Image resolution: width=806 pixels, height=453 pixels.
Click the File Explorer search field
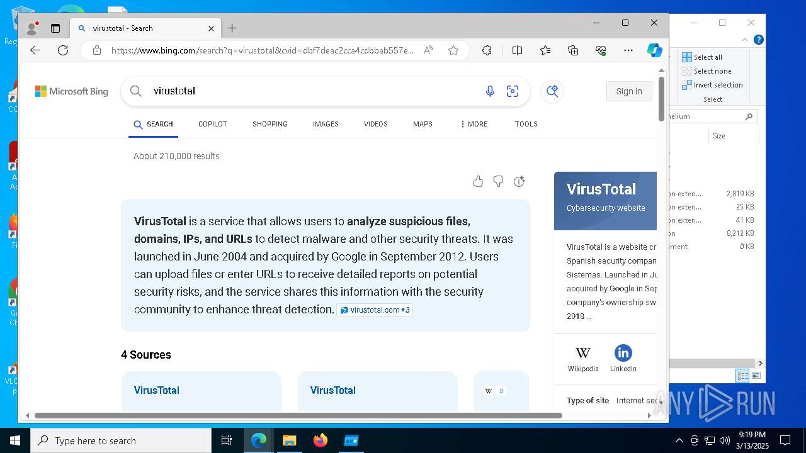pyautogui.click(x=712, y=116)
